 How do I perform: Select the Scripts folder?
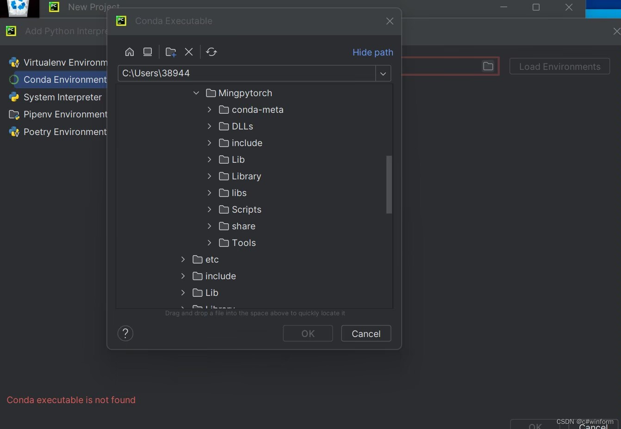tap(240, 209)
